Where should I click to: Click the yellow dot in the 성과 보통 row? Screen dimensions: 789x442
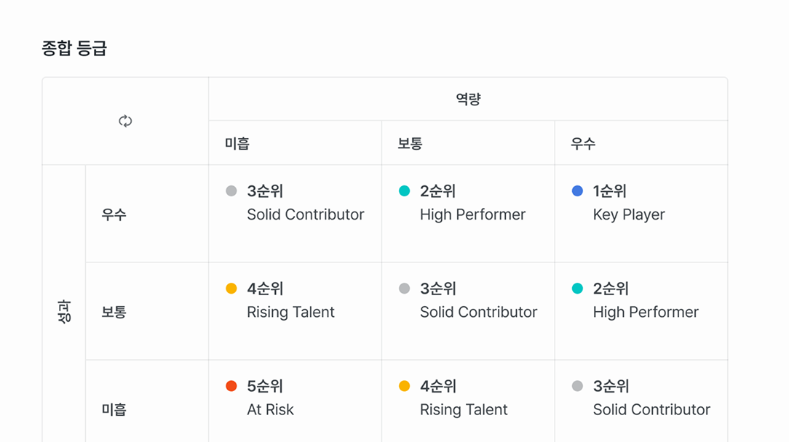point(231,289)
